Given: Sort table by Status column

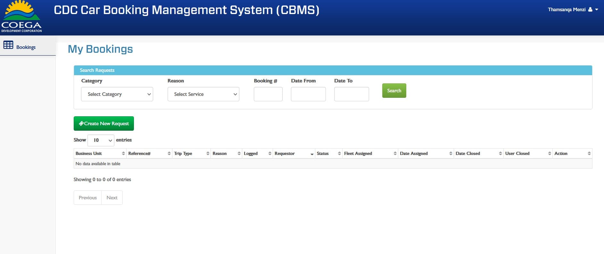Looking at the screenshot, I should point(328,154).
